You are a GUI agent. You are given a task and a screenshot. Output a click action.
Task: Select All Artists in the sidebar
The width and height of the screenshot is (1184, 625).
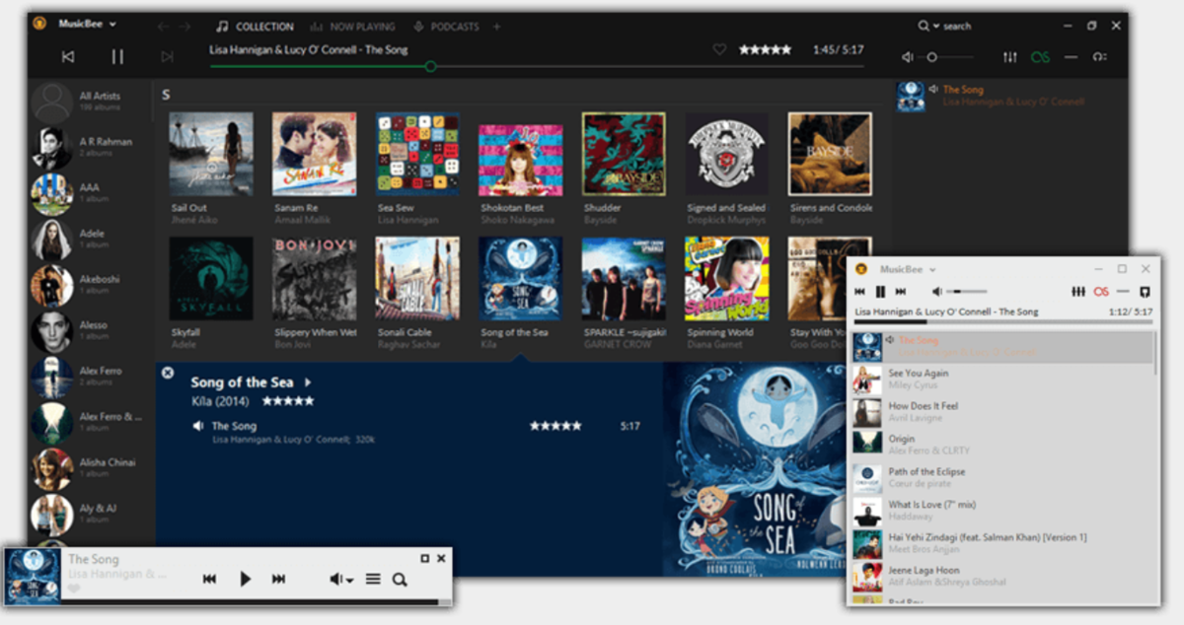(x=92, y=101)
